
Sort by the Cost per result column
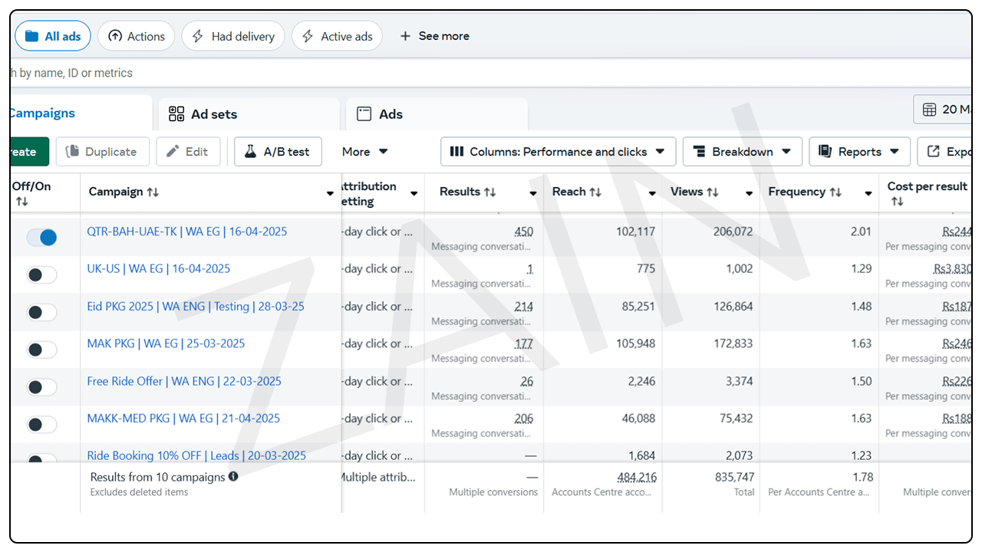pyautogui.click(x=928, y=194)
